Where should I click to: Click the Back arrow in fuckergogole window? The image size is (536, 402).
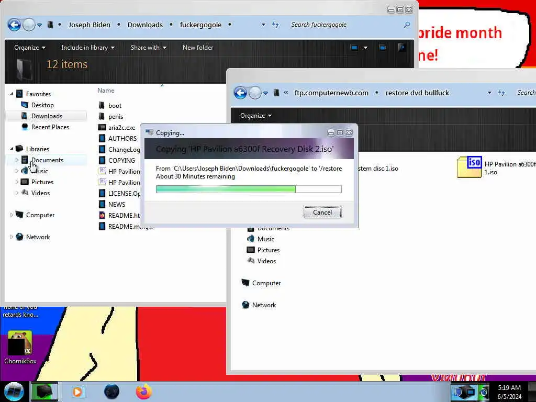pos(14,25)
